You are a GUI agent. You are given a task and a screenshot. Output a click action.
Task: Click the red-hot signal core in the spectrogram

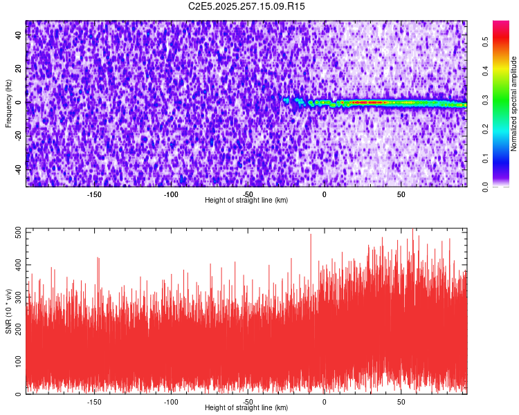tap(367, 102)
